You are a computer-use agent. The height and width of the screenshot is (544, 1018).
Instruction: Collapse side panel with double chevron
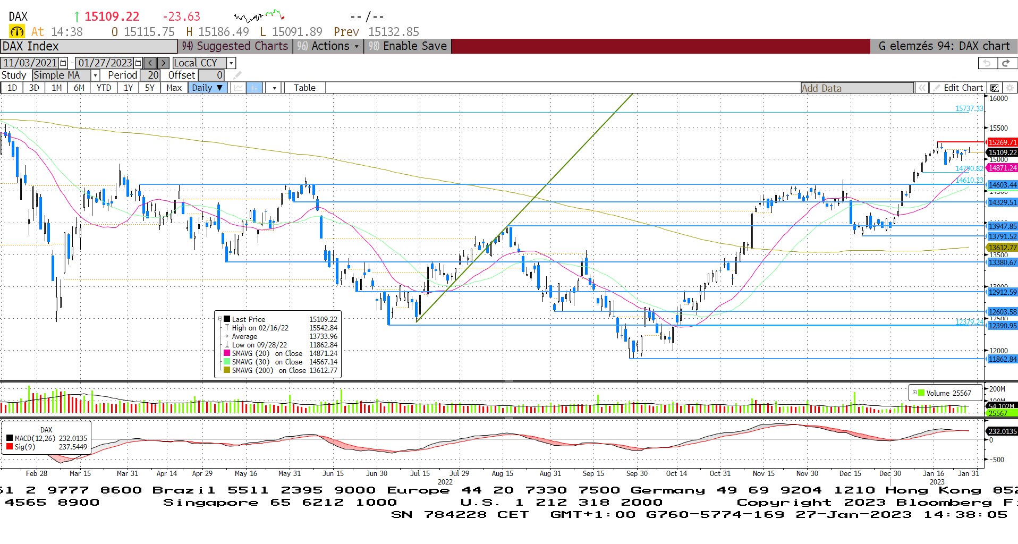922,88
